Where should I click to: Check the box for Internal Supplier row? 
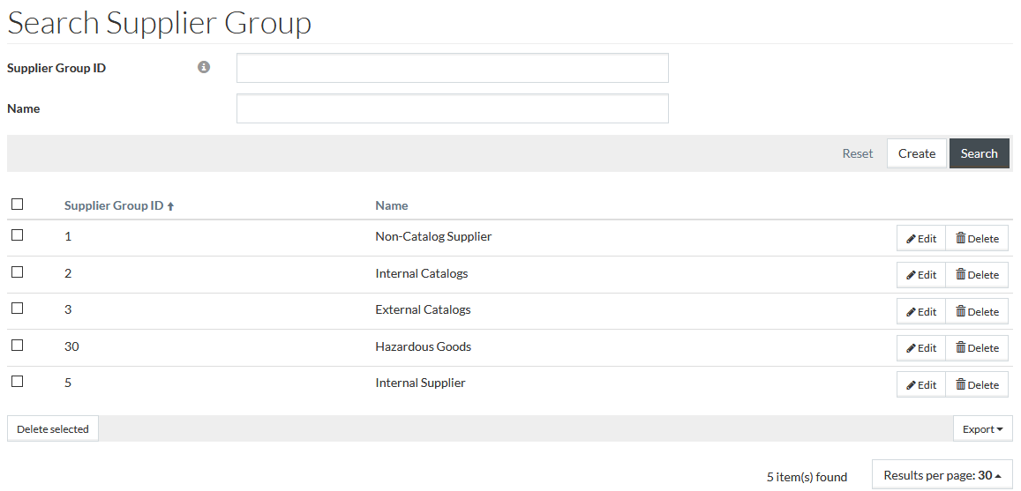18,382
